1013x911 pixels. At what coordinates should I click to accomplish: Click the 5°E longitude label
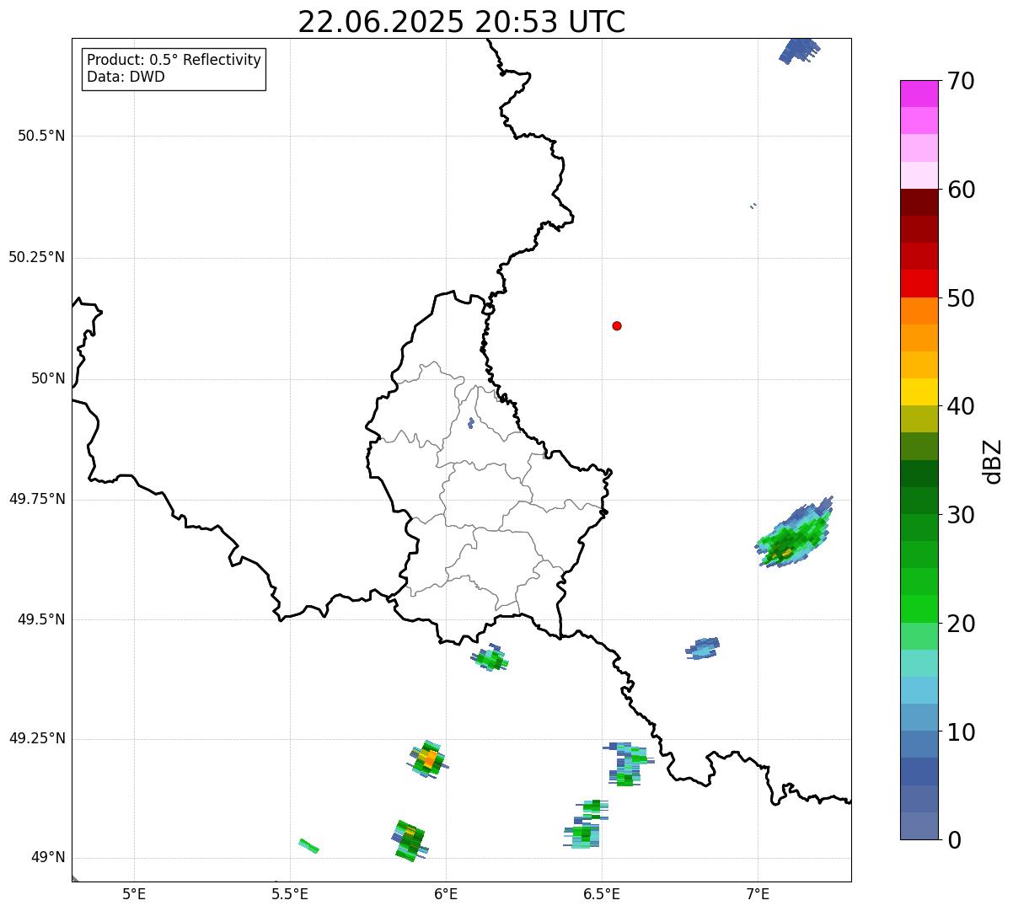(x=134, y=893)
